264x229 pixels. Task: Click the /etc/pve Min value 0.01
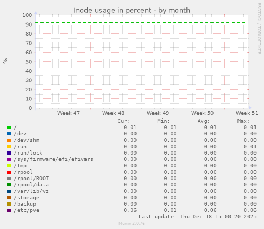pos(170,210)
